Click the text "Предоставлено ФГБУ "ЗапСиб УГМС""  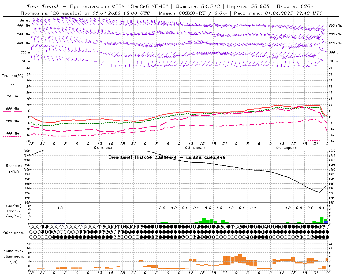click(x=119, y=6)
